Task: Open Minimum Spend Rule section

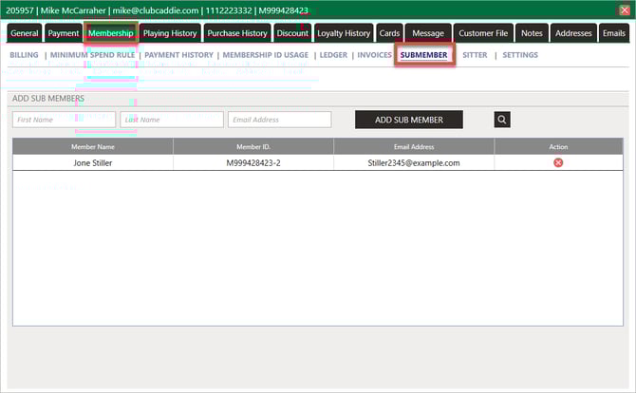Action: pos(92,55)
